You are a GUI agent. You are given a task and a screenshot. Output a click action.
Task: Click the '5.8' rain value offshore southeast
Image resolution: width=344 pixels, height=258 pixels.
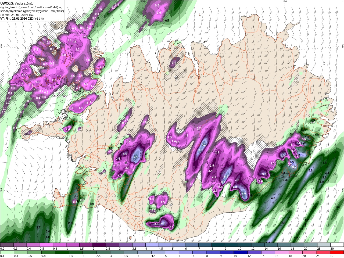310,170
